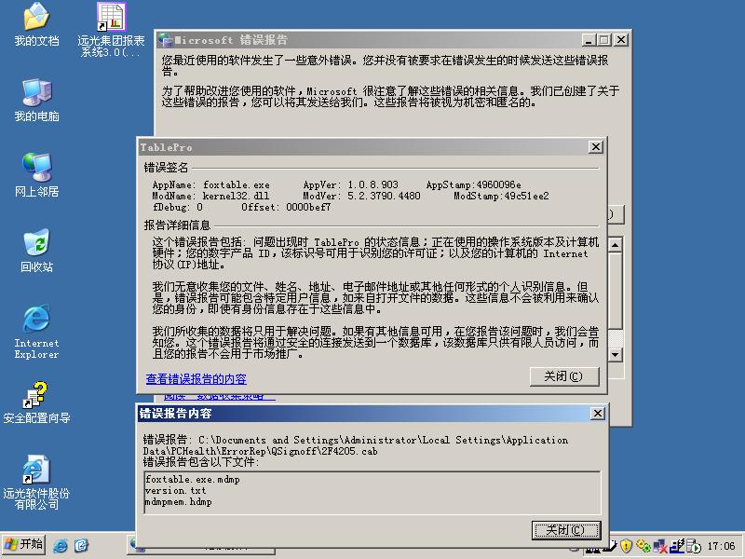Open the 远光集团报表系统3.0 desktop shortcut
745x559 pixels.
(111, 30)
